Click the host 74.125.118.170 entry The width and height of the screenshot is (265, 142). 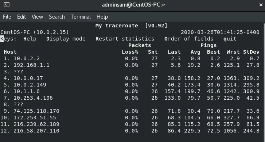click(36, 111)
